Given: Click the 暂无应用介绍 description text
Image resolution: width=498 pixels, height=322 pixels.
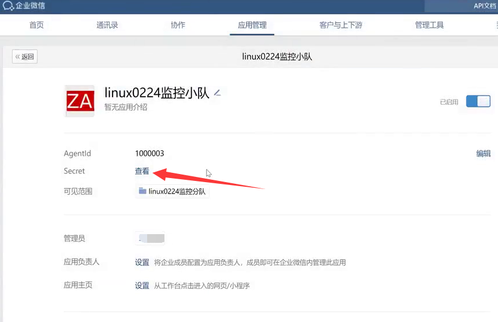Looking at the screenshot, I should 126,107.
